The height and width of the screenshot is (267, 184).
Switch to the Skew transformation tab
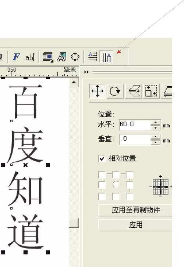(x=167, y=91)
